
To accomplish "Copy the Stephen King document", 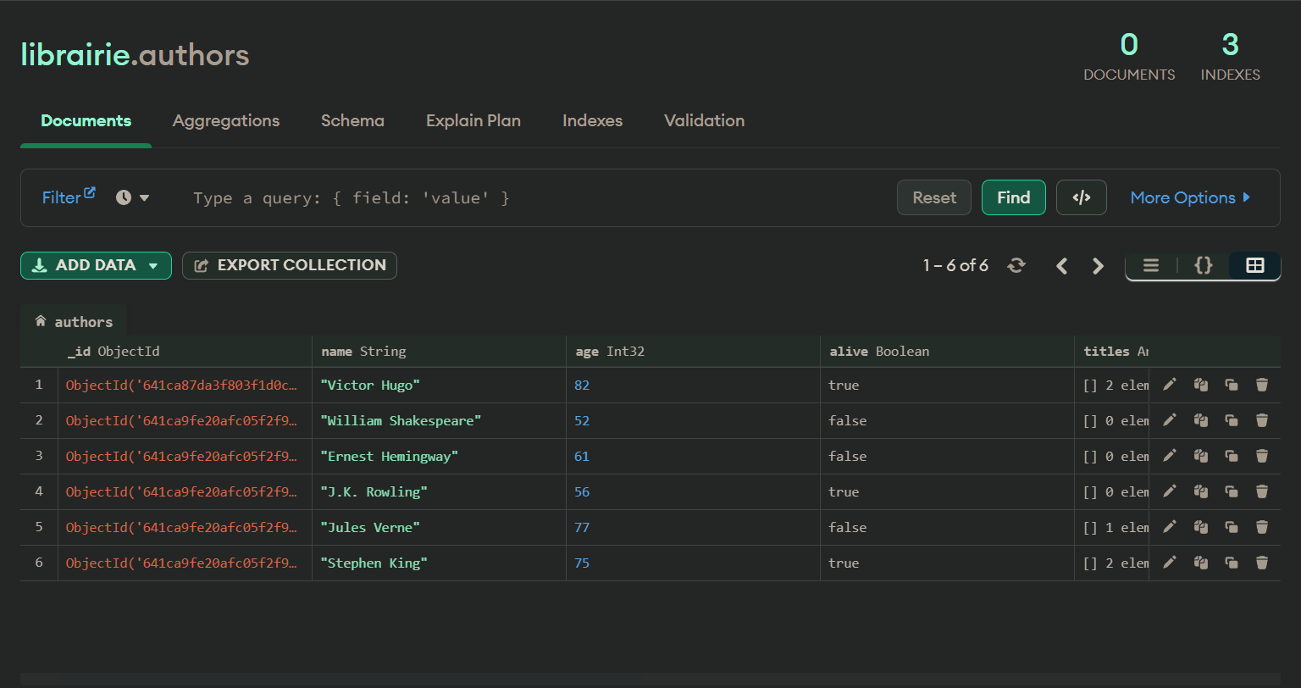I will 1200,563.
